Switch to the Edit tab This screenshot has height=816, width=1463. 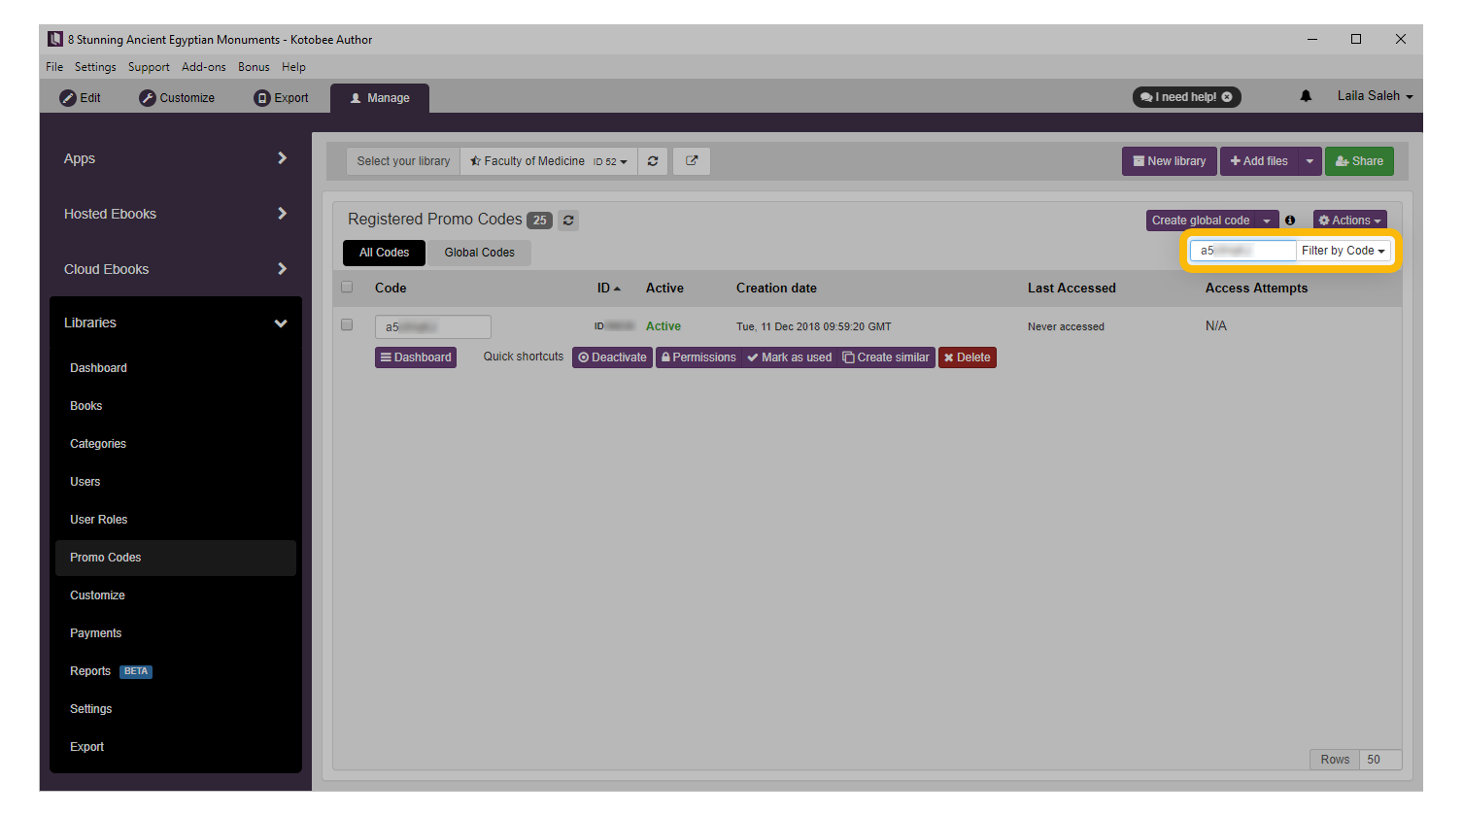click(x=81, y=98)
